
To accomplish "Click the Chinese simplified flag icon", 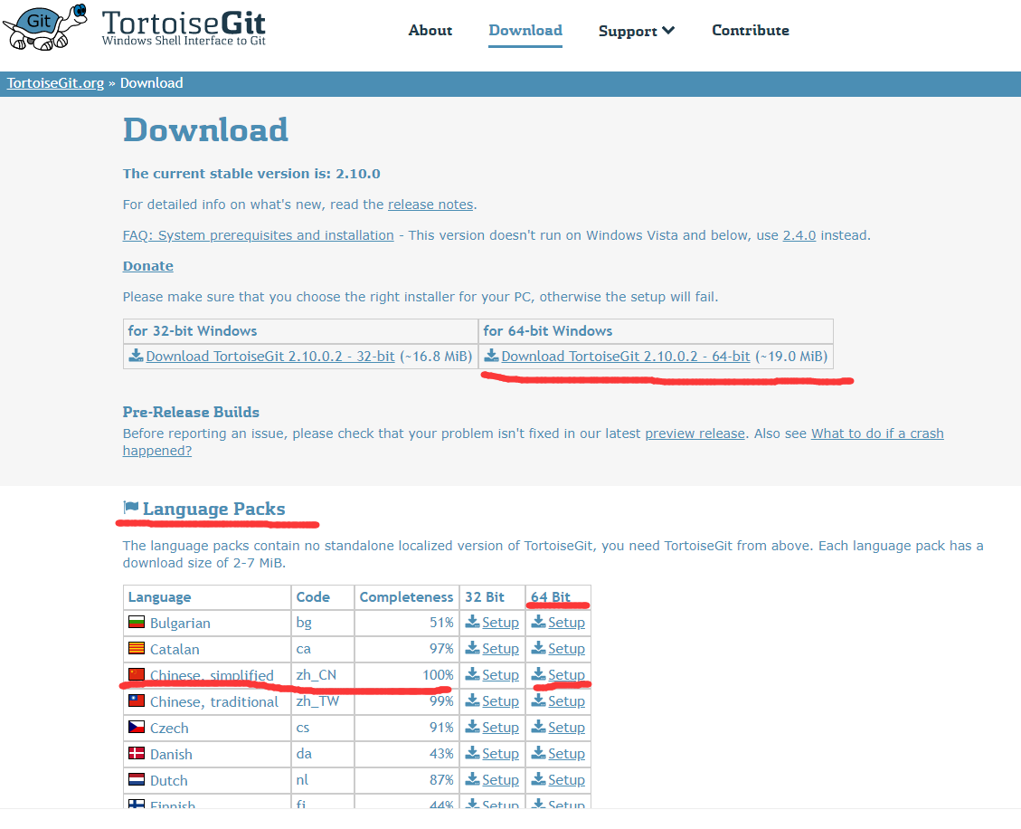I will click(136, 674).
